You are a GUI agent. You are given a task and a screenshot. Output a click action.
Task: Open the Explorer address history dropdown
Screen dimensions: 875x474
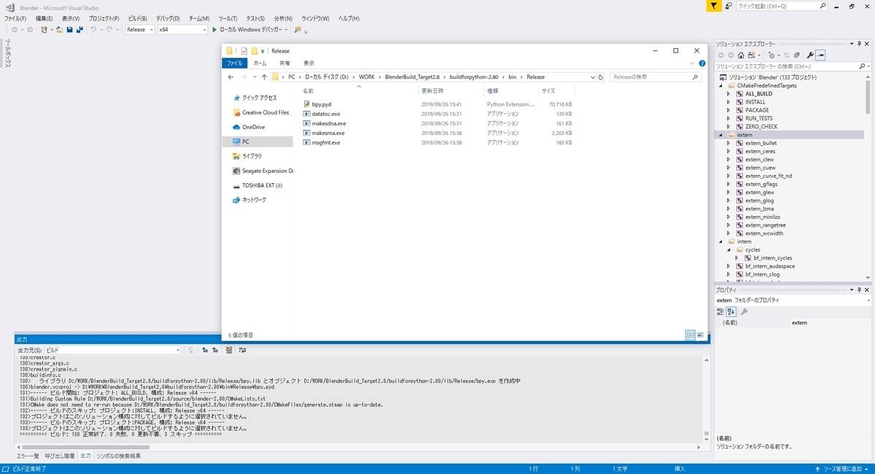tap(591, 77)
